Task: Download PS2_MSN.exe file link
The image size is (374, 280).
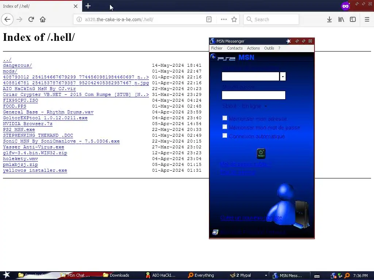Action: (x=19, y=129)
